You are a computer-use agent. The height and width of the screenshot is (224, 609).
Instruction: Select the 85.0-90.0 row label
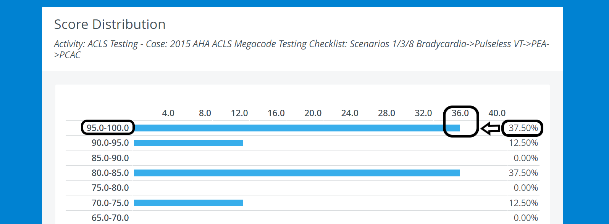(110, 158)
